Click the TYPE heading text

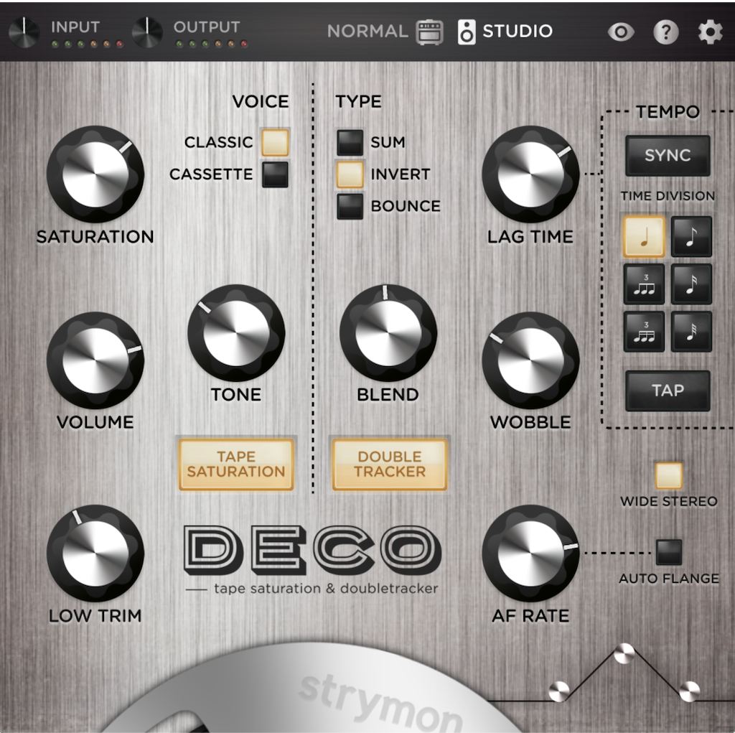[359, 102]
